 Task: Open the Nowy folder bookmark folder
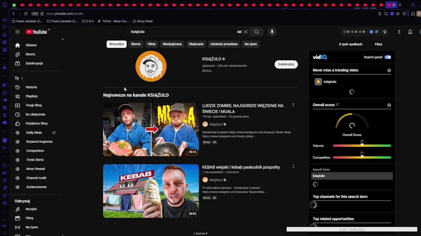[x=143, y=21]
